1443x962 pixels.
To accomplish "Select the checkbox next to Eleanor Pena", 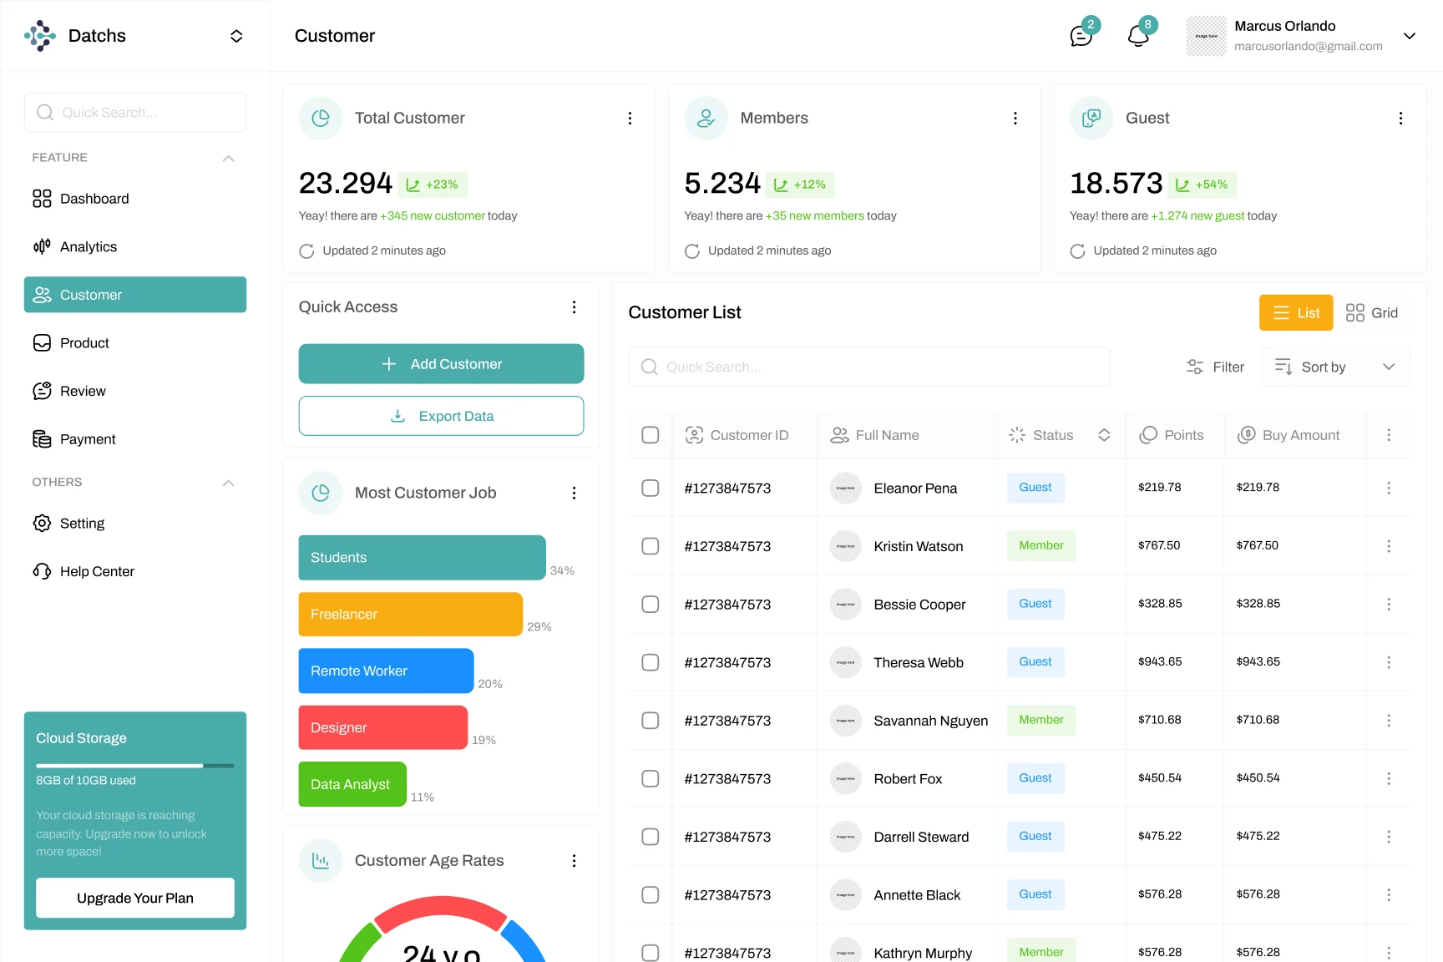I will point(651,488).
